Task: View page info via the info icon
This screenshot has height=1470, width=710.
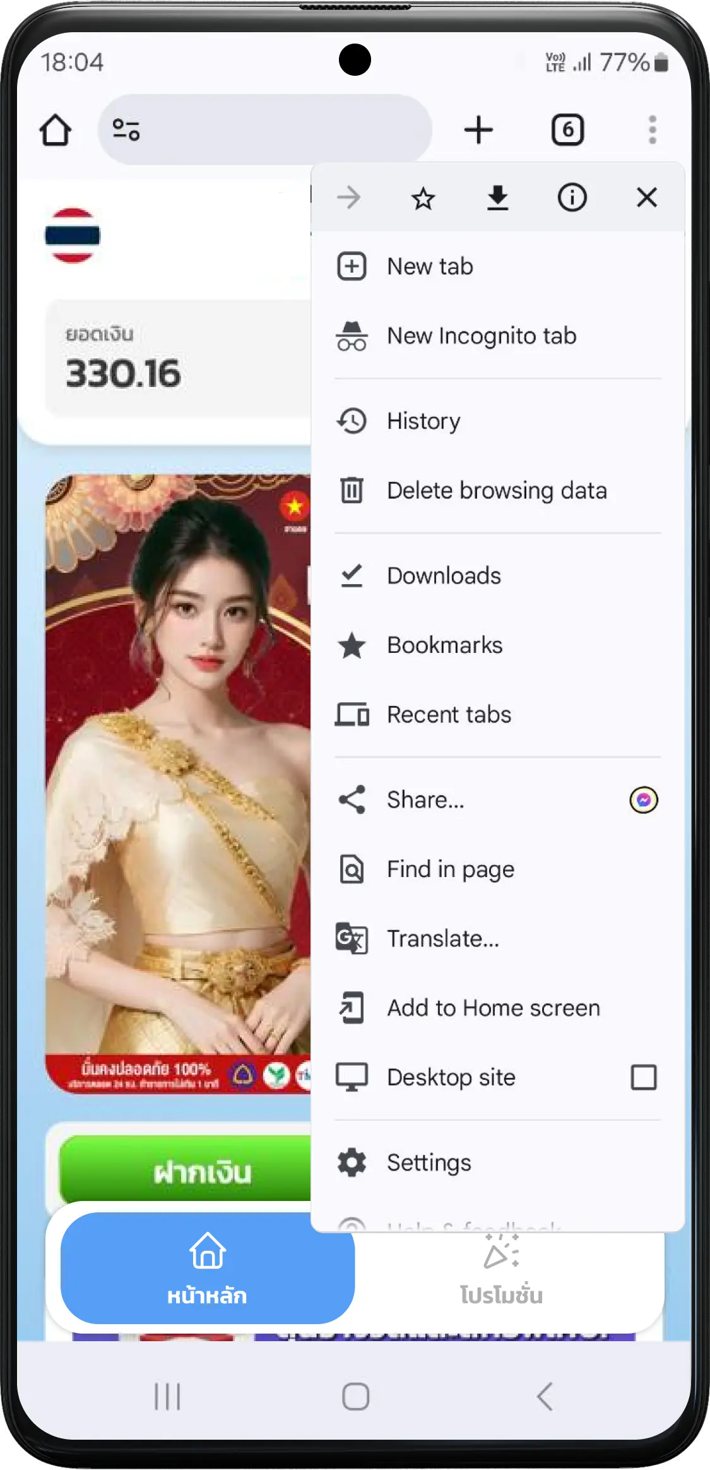Action: 572,198
